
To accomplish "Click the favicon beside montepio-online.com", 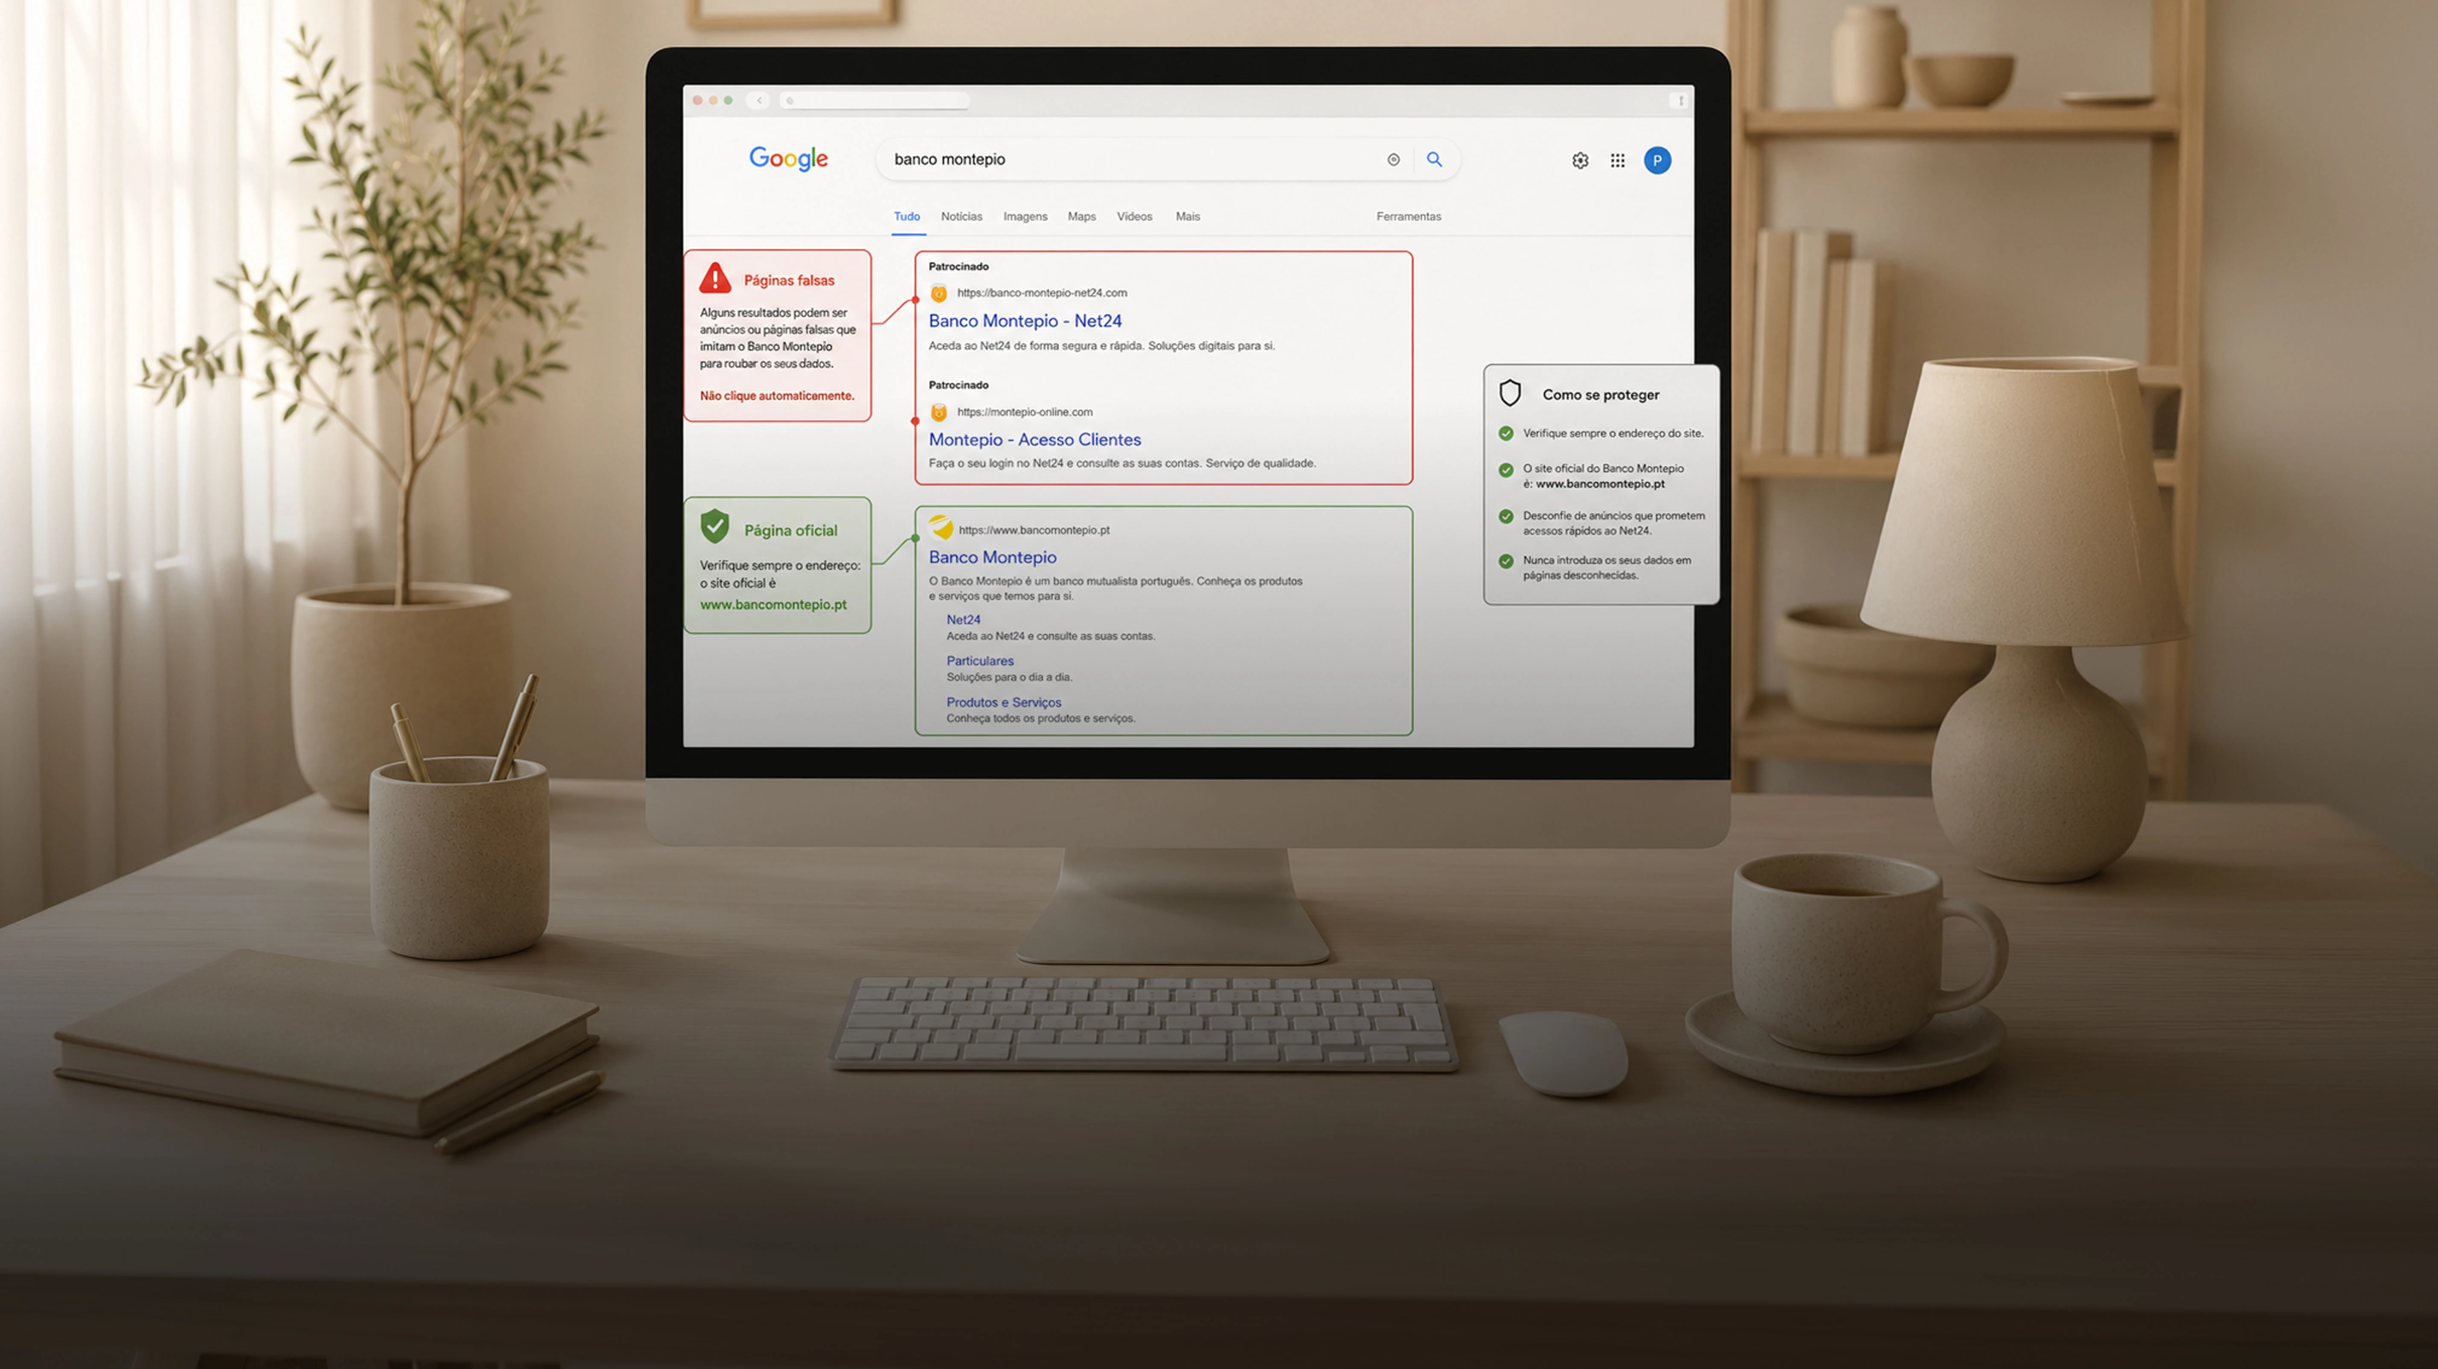I will (939, 412).
